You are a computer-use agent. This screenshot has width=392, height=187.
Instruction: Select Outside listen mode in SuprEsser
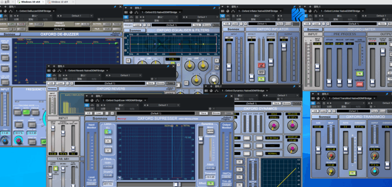pyautogui.click(x=108, y=151)
